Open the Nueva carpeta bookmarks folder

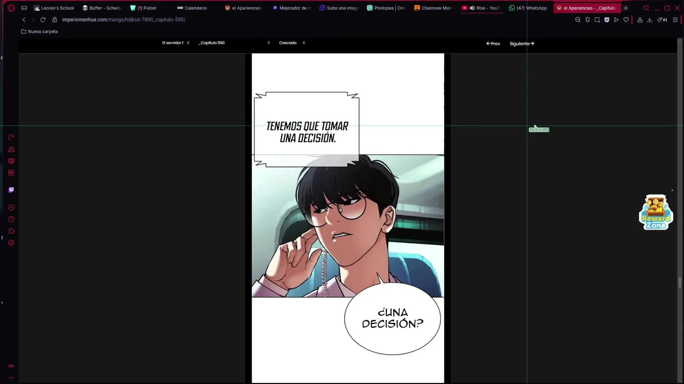(x=40, y=31)
